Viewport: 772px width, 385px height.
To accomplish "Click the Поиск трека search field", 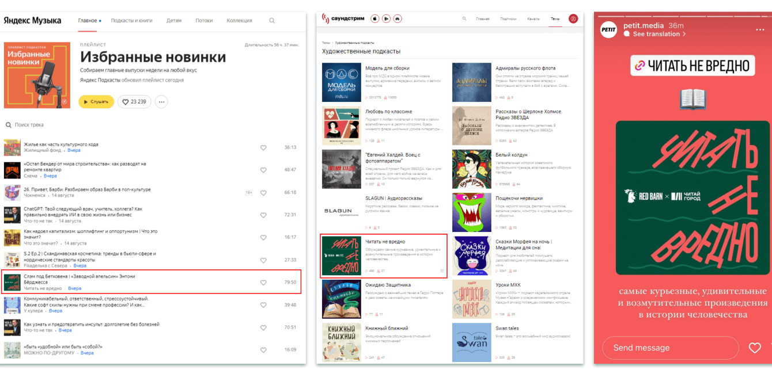I will pos(29,125).
